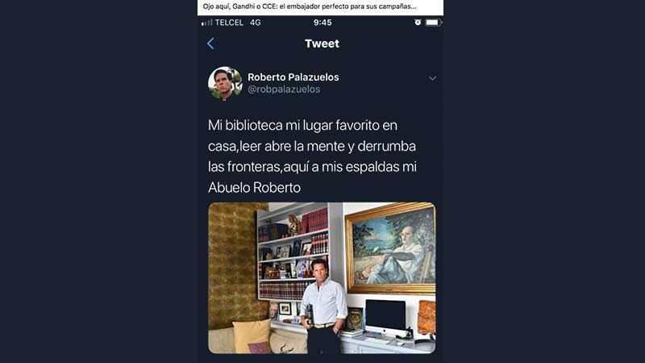Click the man in white shirt
Viewport: 645px width, 363px height.
tap(325, 306)
